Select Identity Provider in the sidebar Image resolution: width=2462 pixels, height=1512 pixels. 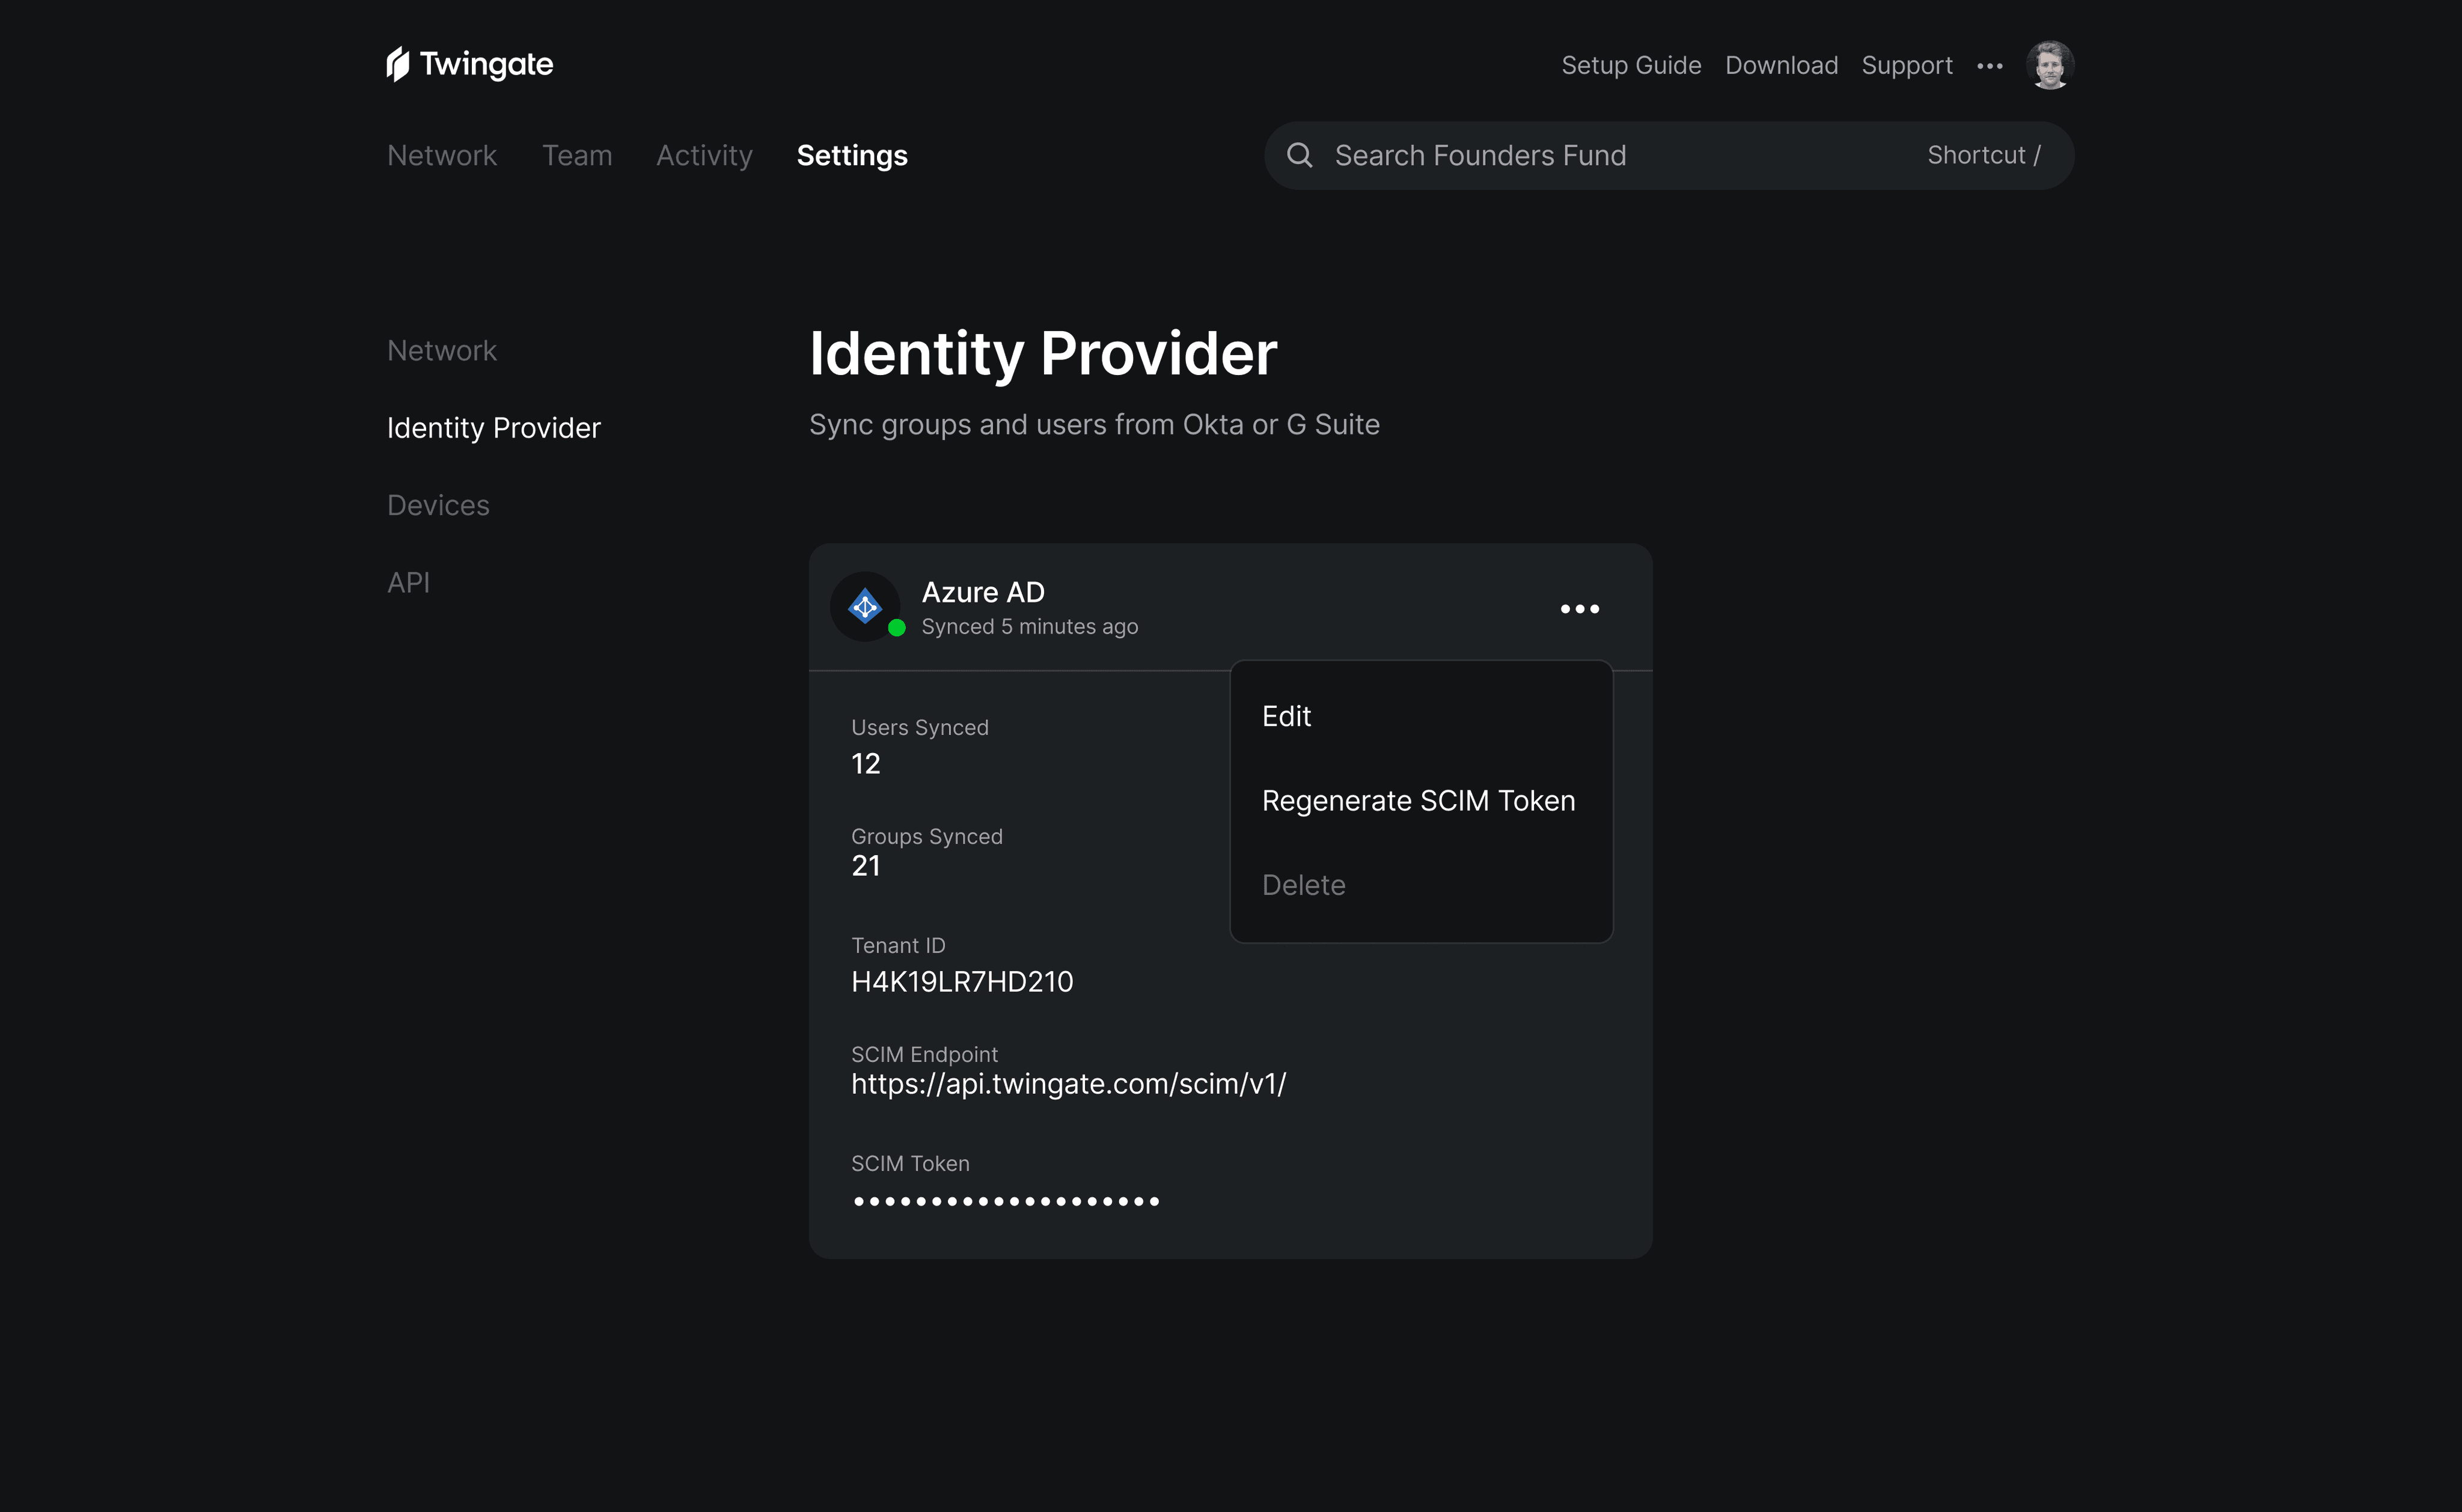tap(494, 428)
